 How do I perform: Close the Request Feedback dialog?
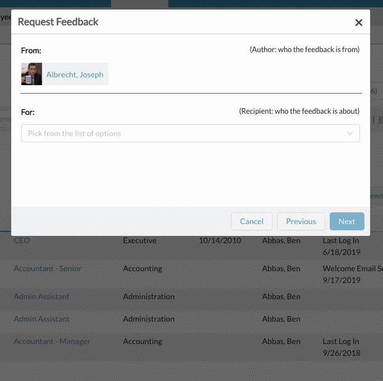(x=358, y=23)
